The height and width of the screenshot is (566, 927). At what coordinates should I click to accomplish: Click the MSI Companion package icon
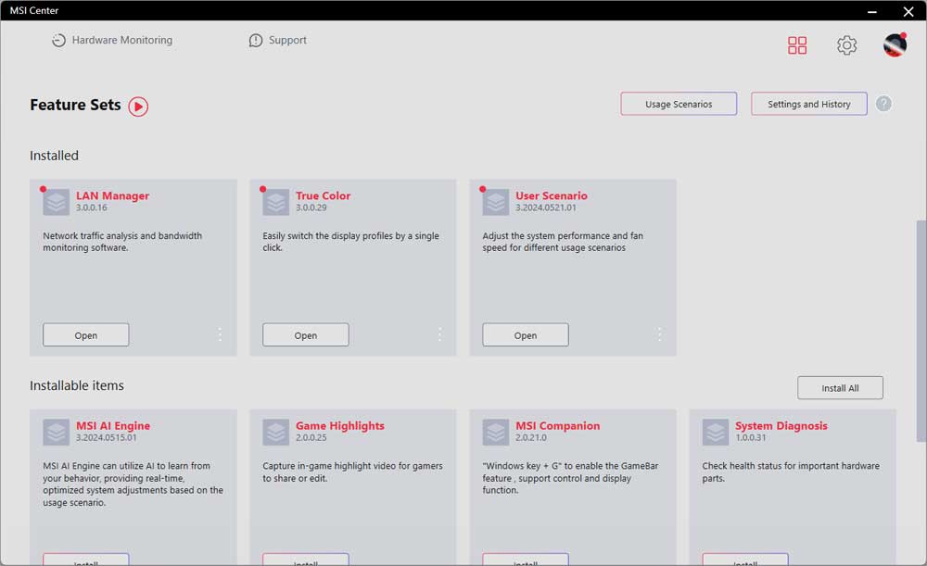click(496, 433)
